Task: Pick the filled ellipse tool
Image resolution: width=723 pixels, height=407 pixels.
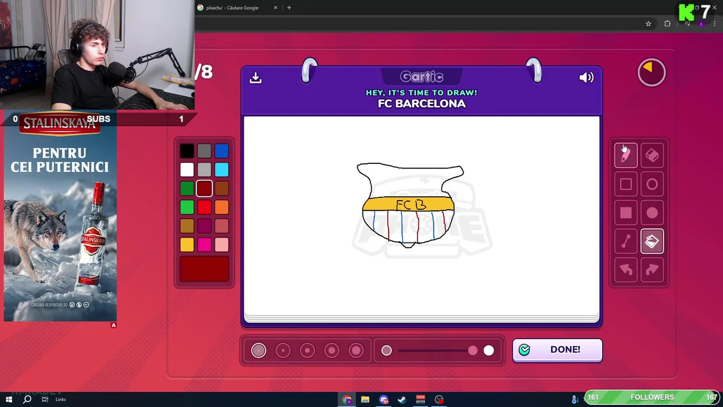Action: [x=652, y=213]
